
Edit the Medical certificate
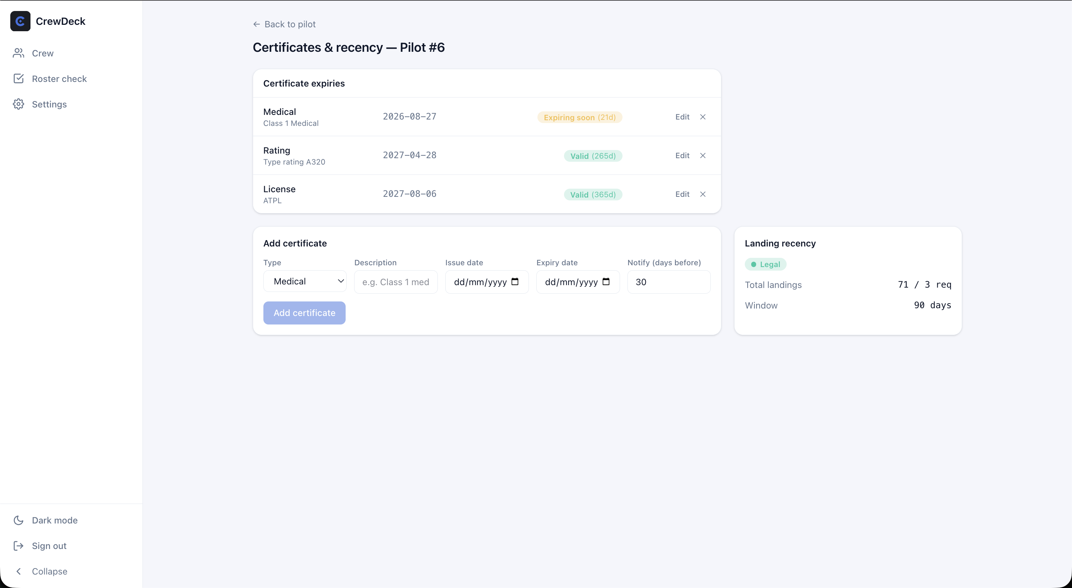pyautogui.click(x=682, y=117)
